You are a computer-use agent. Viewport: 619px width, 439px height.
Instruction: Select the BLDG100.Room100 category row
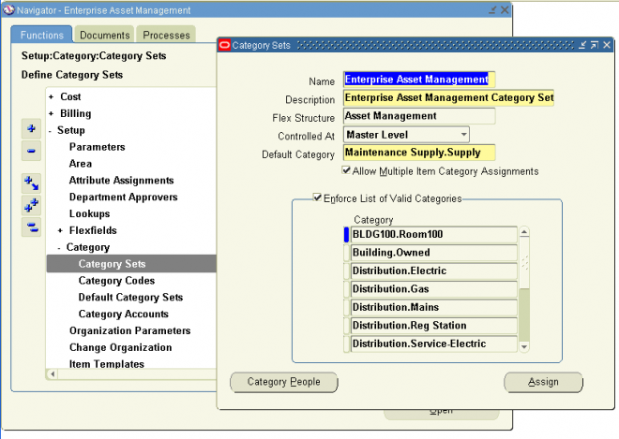[x=433, y=234]
